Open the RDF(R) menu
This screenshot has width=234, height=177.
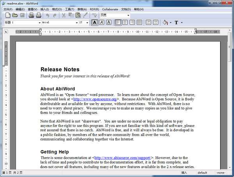(x=94, y=9)
